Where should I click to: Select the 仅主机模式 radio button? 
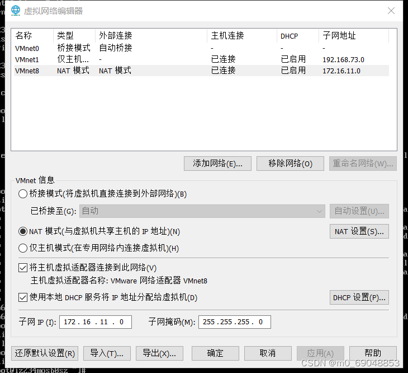23,248
